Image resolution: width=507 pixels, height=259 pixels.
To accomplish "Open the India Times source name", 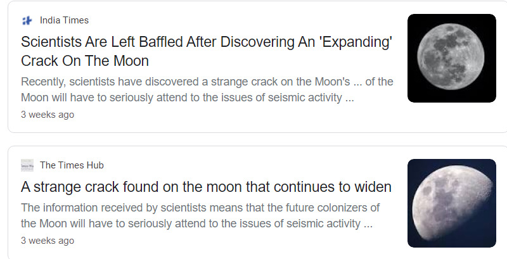I will coord(64,20).
